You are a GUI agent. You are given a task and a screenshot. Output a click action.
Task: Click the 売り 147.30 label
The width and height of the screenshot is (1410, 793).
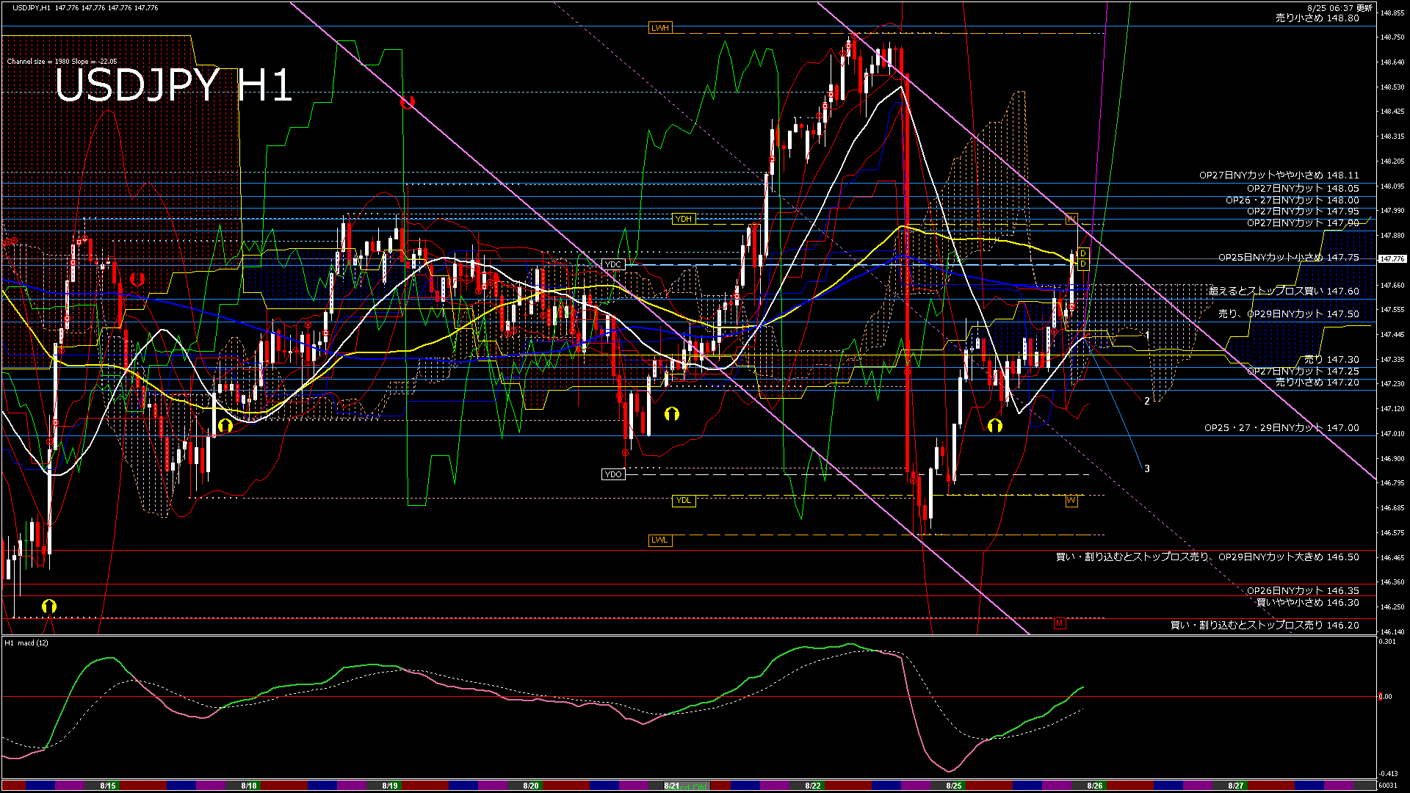tap(1331, 360)
